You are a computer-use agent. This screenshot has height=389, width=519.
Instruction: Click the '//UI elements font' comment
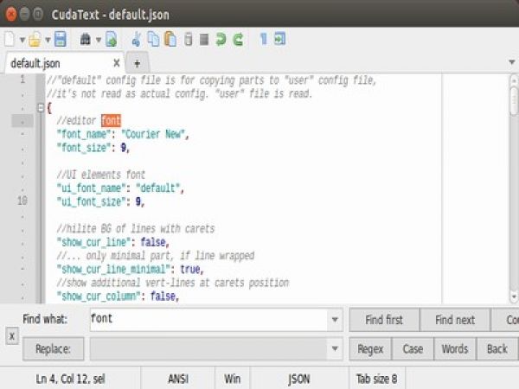pos(101,175)
